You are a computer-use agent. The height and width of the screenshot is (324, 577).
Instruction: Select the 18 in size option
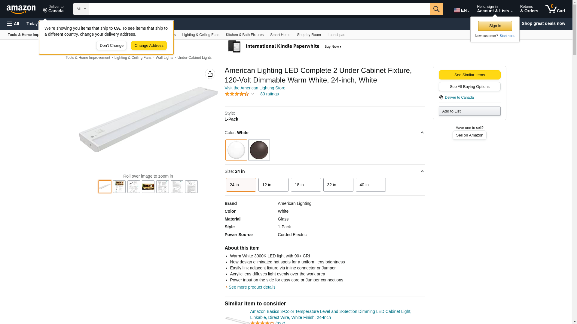pos(306,185)
